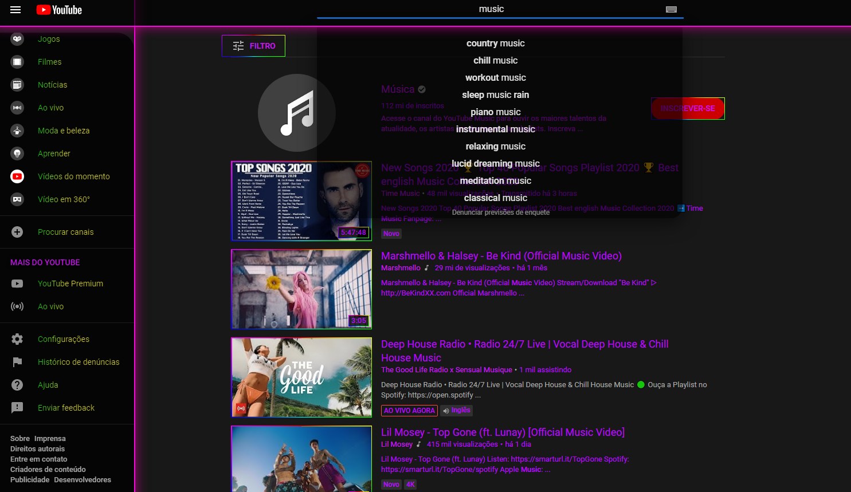The width and height of the screenshot is (851, 492).
Task: Open the Top Songs 2020 video thumbnail
Action: tap(301, 201)
